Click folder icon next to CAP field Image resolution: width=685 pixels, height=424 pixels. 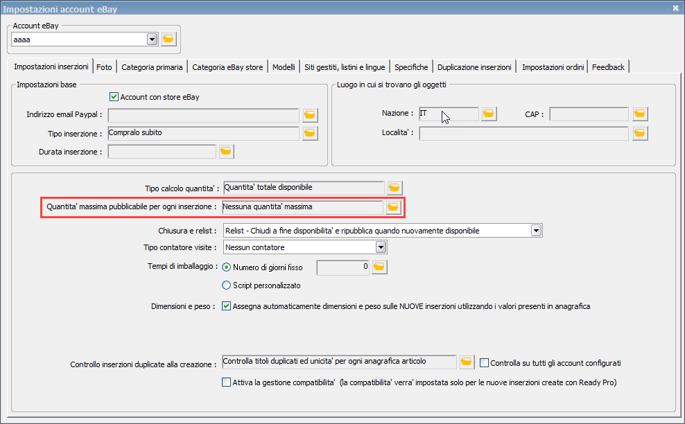tap(639, 114)
